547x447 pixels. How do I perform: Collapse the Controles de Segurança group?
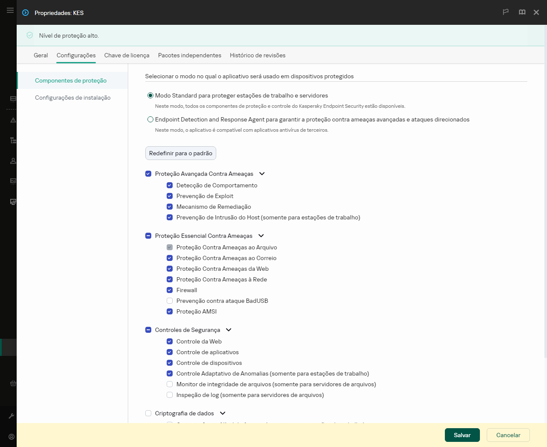coord(229,330)
